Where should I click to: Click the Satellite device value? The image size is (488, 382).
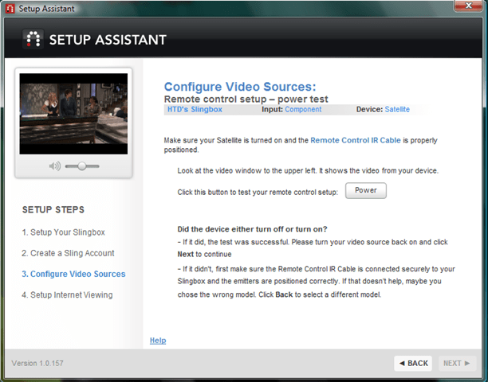(x=397, y=109)
